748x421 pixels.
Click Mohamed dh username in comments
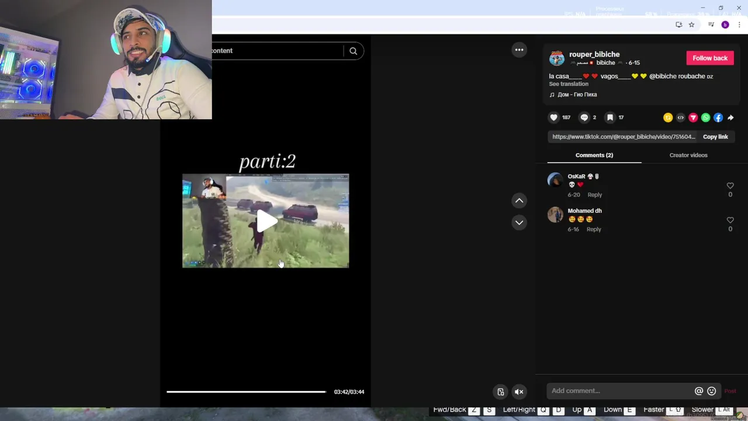click(585, 211)
